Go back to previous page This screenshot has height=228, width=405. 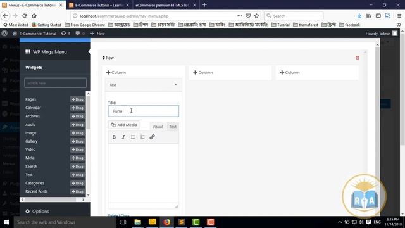point(6,16)
